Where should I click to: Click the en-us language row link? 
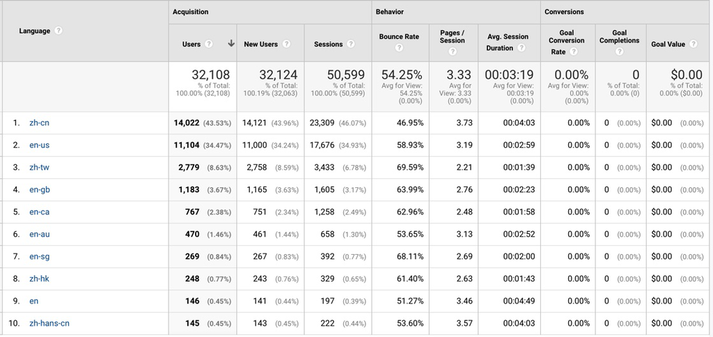tap(39, 145)
